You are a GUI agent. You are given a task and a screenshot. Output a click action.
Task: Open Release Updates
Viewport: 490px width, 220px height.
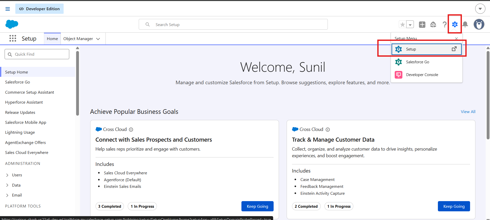[20, 113]
